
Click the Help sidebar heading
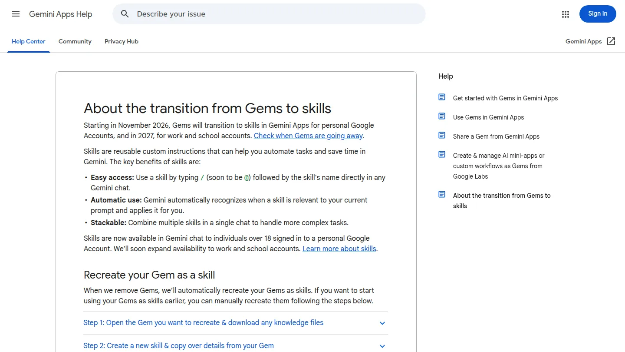coord(446,76)
